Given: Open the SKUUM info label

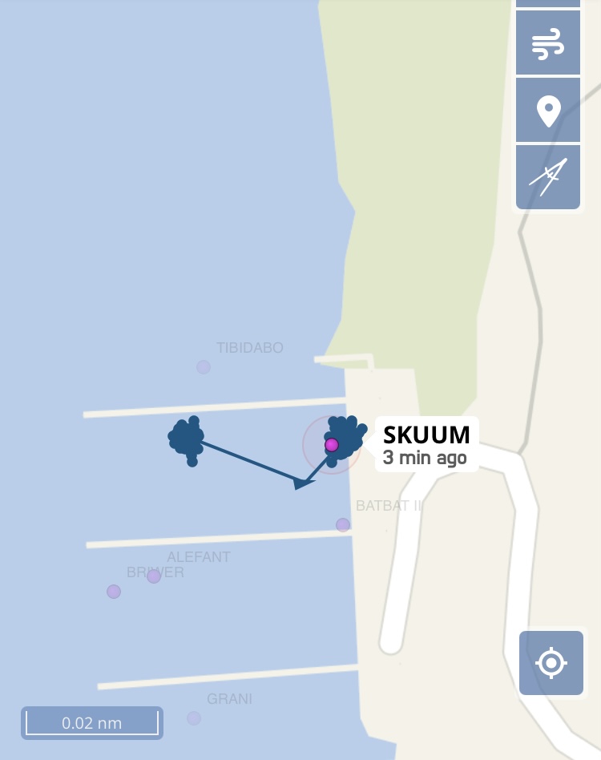Looking at the screenshot, I should 426,444.
